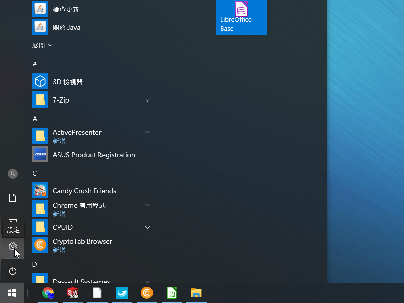
Task: Click CryptoTab Browser list entry text
Action: [82, 241]
